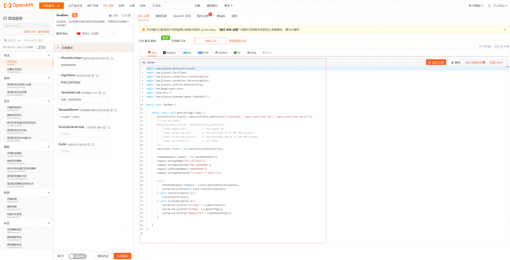Click the orange 短信服务 product menu button
The width and height of the screenshot is (510, 260).
coord(51,6)
